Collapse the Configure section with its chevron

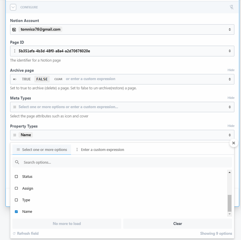coord(13,7)
